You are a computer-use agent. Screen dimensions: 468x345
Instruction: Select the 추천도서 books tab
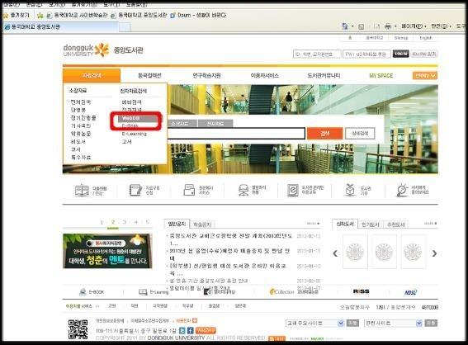tap(395, 224)
